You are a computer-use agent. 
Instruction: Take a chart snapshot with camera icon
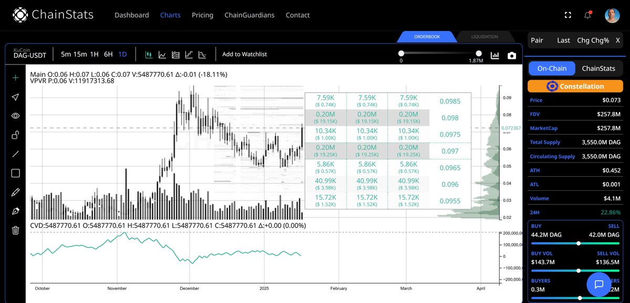[512, 56]
